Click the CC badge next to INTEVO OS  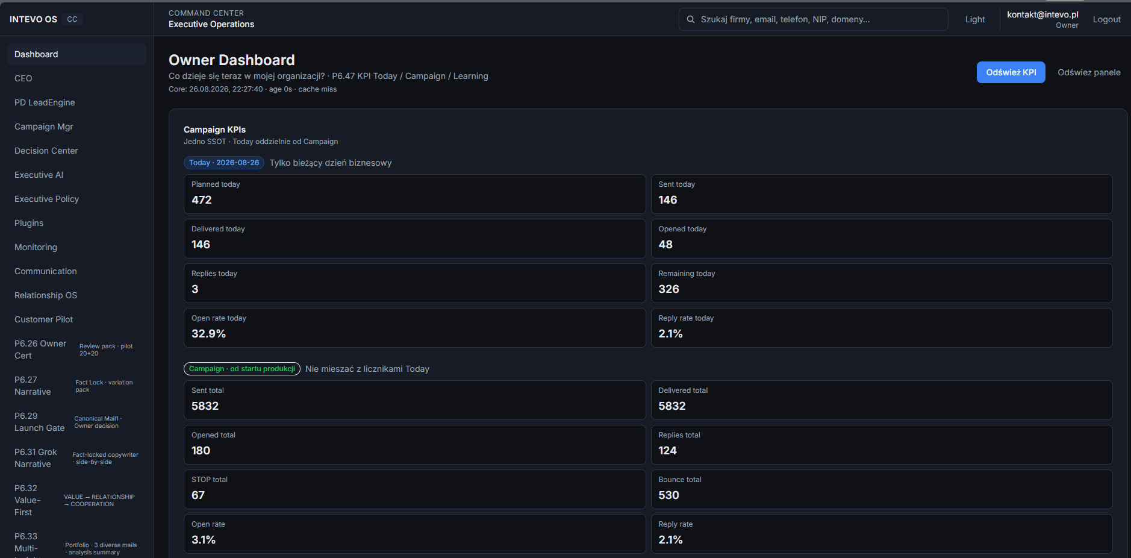[x=72, y=19]
